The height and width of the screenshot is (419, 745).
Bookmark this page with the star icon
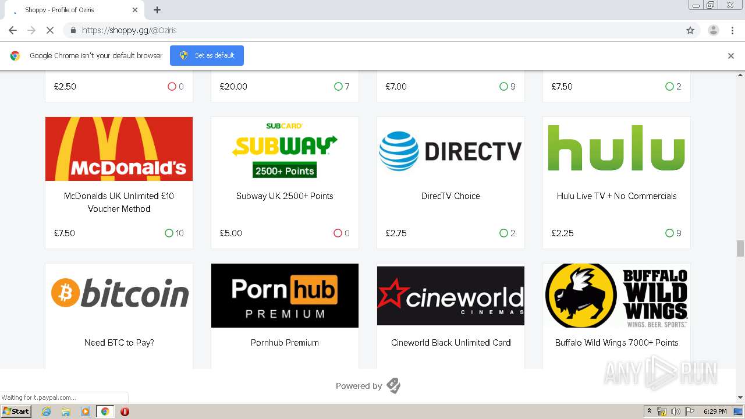(690, 30)
